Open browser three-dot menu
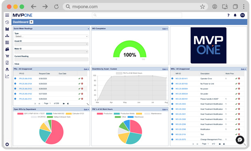Image resolution: width=251 pixels, height=151 pixels. coord(244,6)
